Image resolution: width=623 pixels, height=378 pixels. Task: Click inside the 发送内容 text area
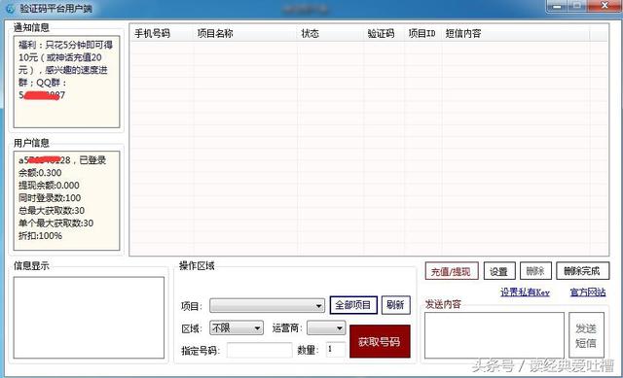[x=495, y=335]
